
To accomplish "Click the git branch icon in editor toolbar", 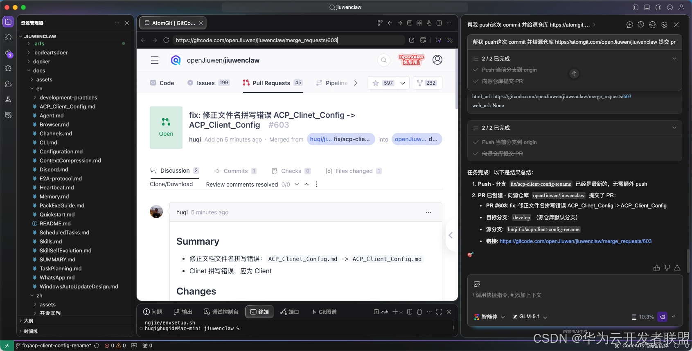I will [380, 23].
